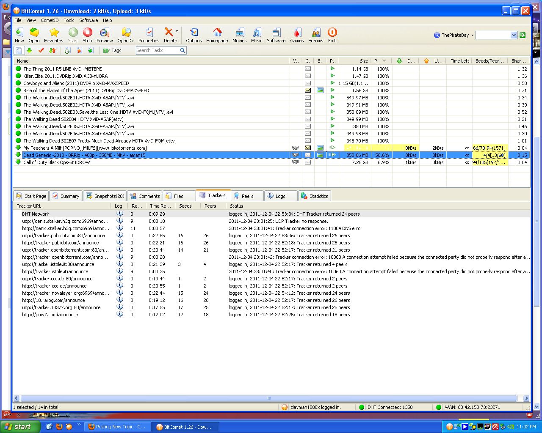Click the New task toolbar icon
Screen dimensions: 542x433
pyautogui.click(x=19, y=33)
